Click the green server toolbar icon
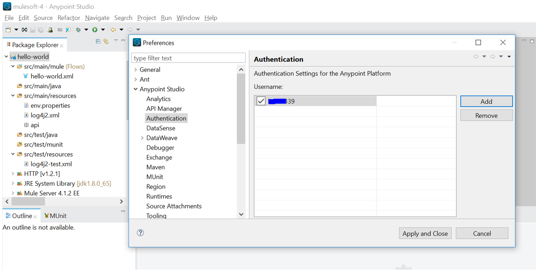The height and width of the screenshot is (270, 536). [50, 30]
